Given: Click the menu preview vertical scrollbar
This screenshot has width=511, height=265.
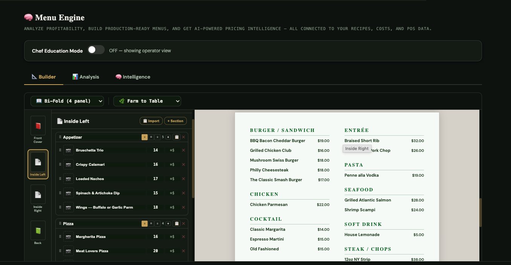Looking at the screenshot, I should click(480, 213).
